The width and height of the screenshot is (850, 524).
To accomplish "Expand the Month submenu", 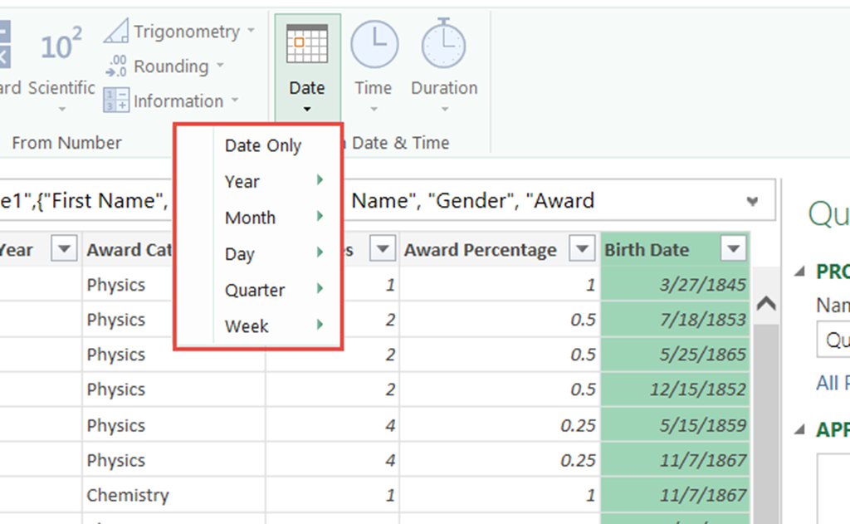I will [x=250, y=218].
